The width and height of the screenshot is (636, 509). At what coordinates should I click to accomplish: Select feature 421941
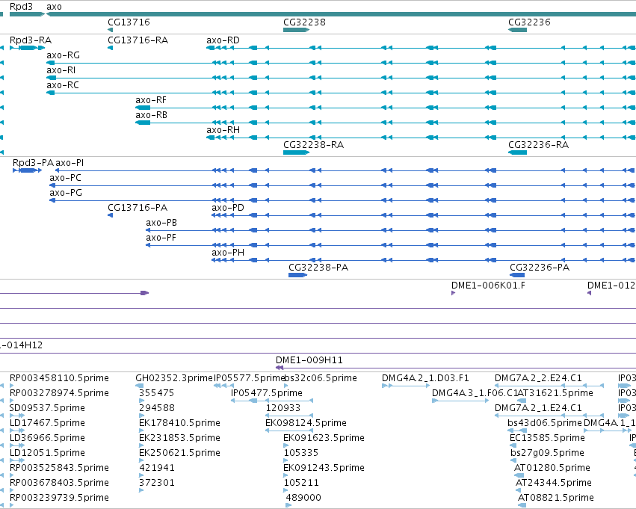point(156,468)
